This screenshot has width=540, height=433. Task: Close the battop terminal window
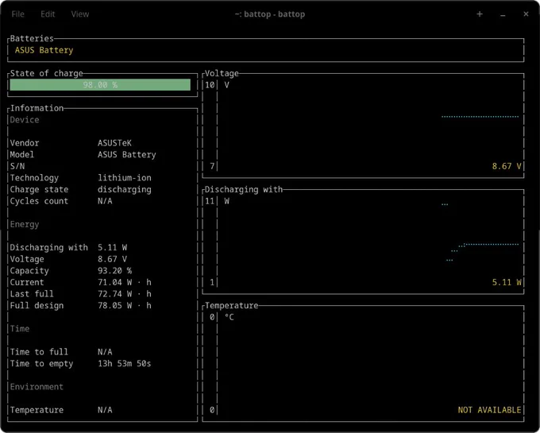[526, 14]
